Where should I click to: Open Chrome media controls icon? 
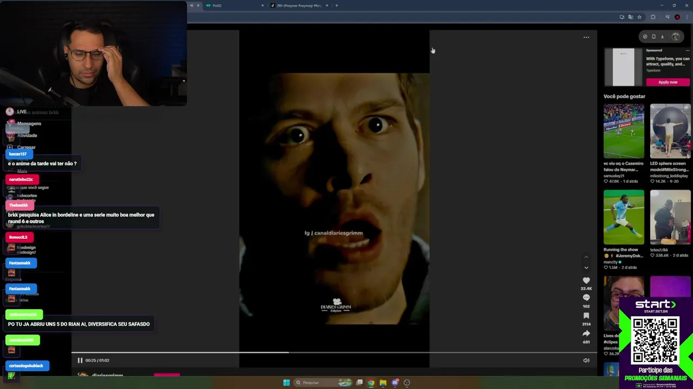[x=667, y=17]
